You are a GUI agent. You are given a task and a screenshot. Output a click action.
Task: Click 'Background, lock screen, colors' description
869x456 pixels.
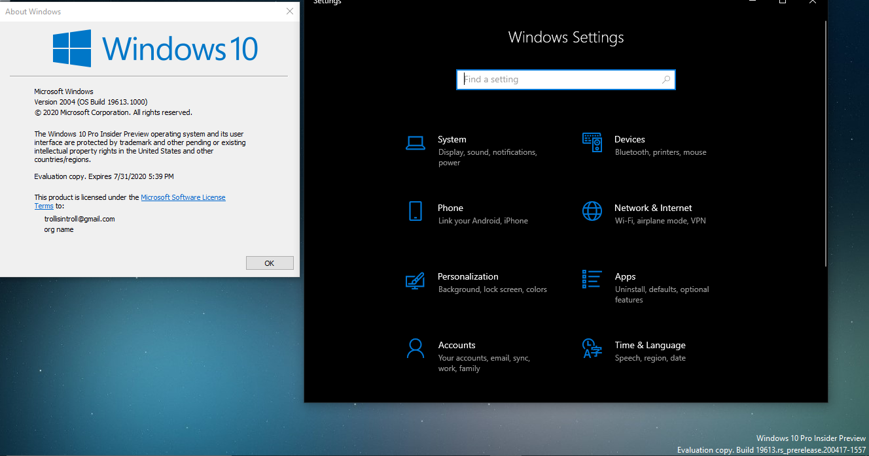[493, 289]
